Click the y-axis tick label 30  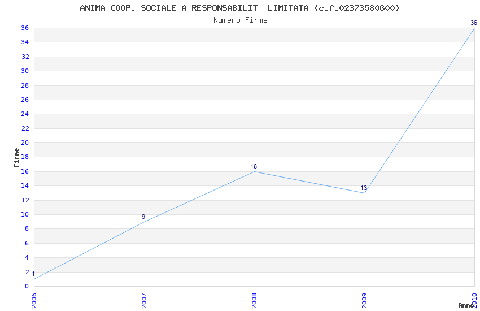point(25,71)
